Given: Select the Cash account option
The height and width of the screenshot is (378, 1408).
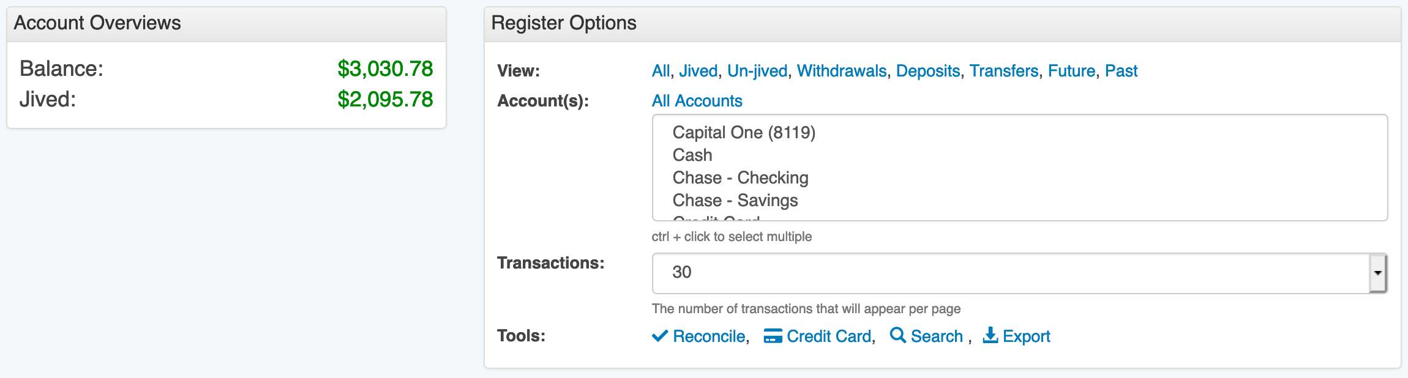Looking at the screenshot, I should pyautogui.click(x=692, y=155).
